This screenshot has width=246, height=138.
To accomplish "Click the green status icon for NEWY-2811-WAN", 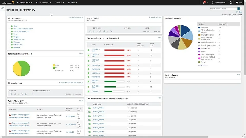I will pos(89,50).
